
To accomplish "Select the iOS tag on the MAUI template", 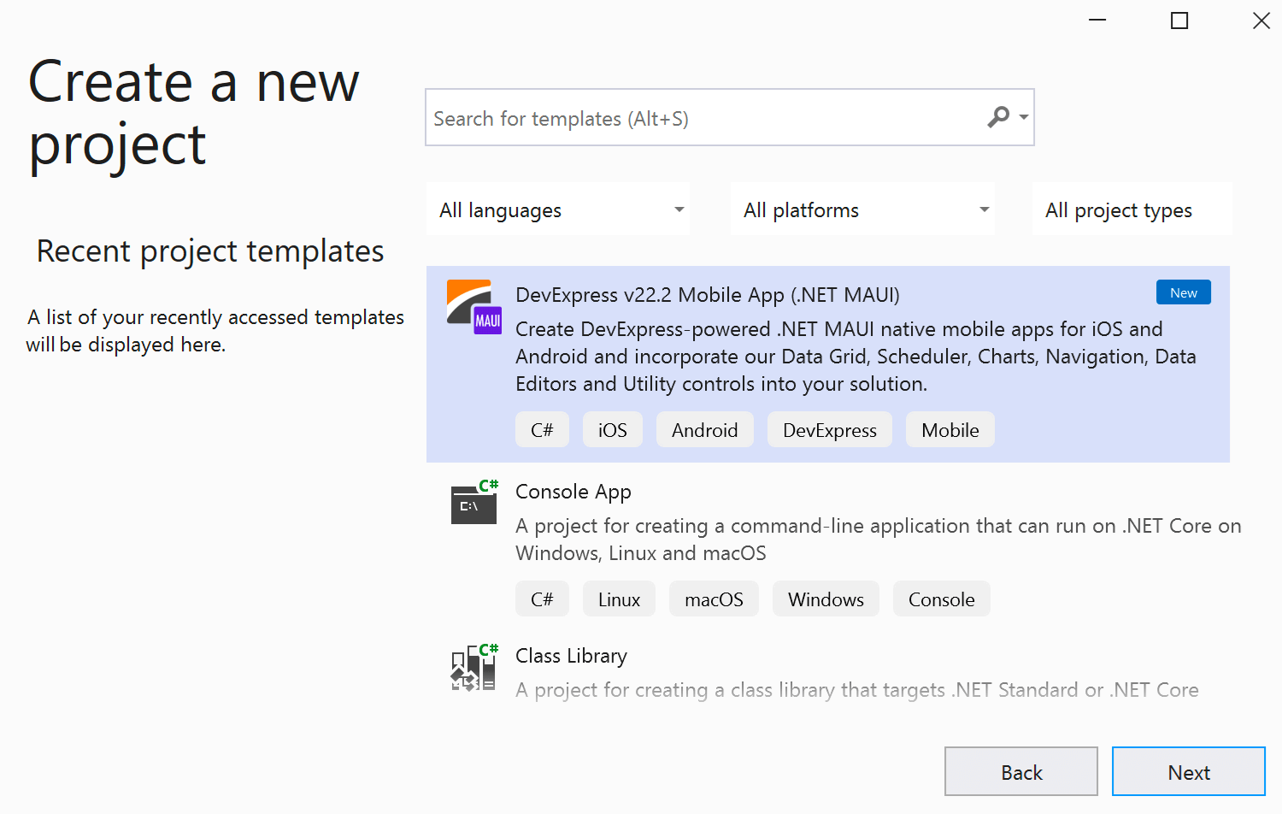I will [612, 429].
